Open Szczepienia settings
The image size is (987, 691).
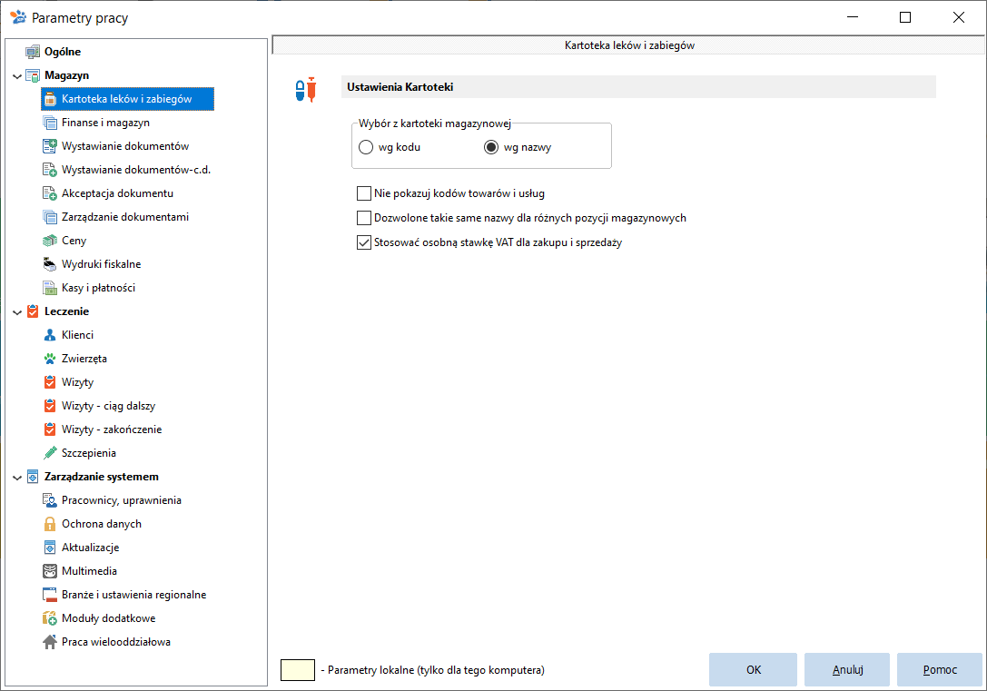point(89,453)
